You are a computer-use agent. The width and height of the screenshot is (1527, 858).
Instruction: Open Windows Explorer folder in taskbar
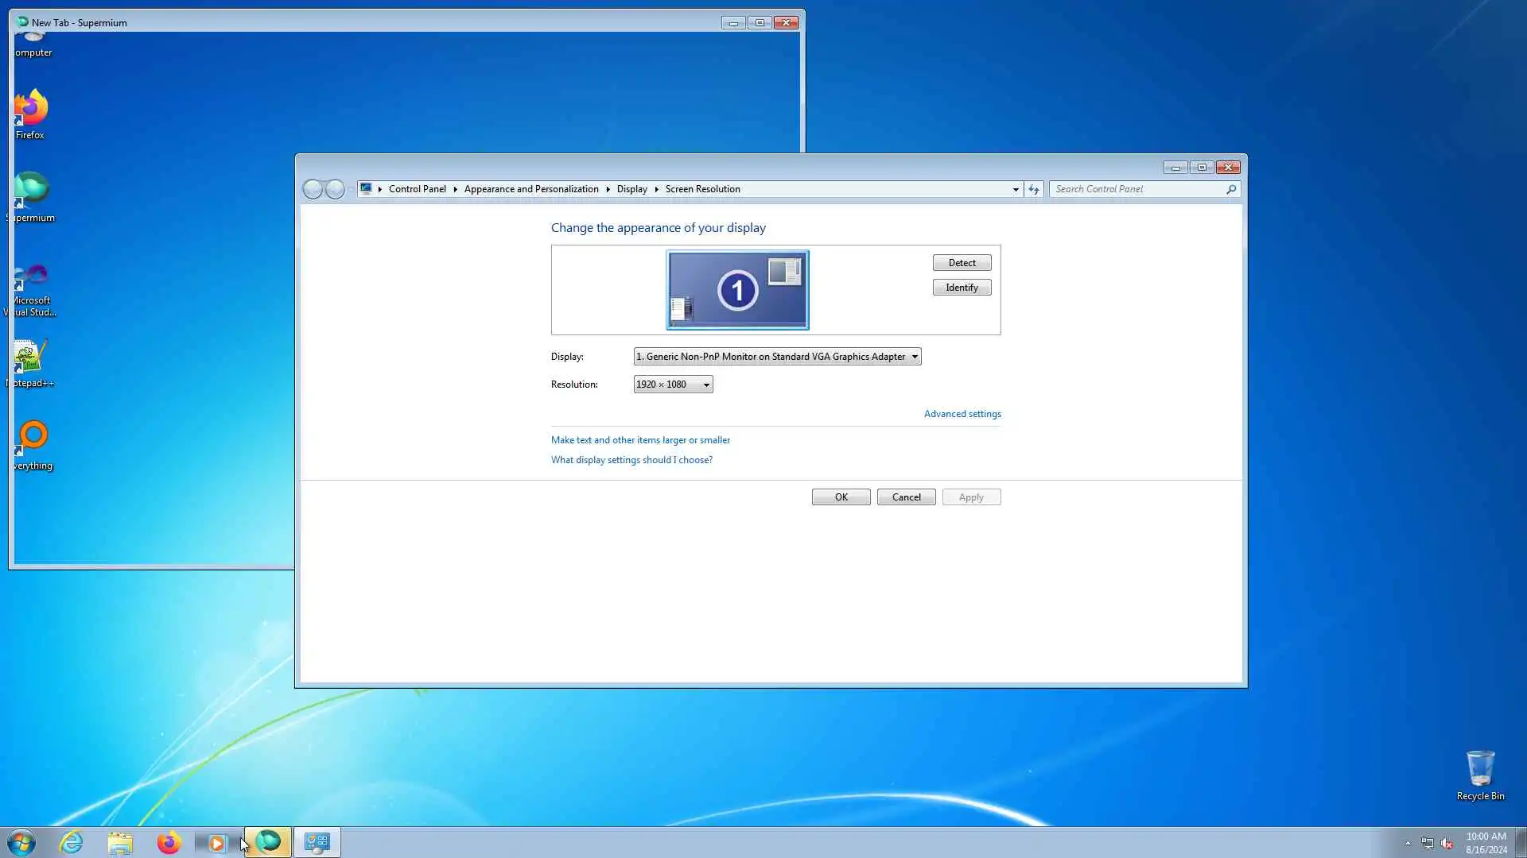pos(120,842)
